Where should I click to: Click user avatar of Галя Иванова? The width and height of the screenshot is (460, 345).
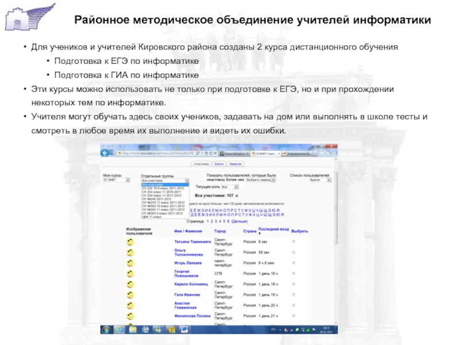[x=130, y=294]
